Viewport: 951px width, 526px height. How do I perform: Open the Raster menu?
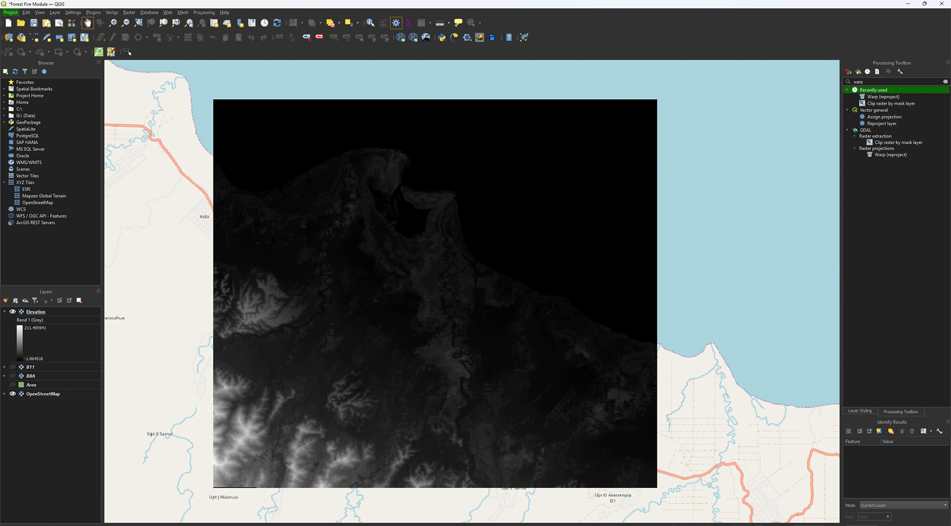click(x=129, y=12)
